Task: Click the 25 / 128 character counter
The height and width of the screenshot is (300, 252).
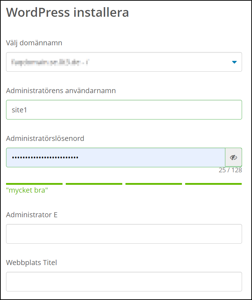Action: pos(230,171)
